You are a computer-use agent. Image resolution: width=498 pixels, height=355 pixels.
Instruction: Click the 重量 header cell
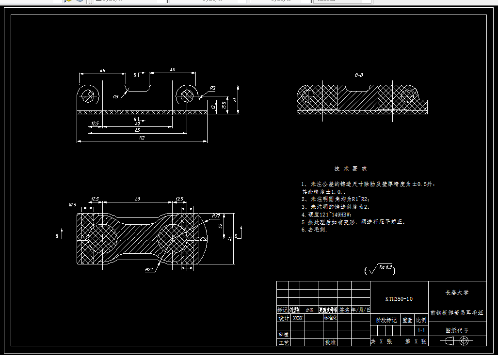[407, 320]
